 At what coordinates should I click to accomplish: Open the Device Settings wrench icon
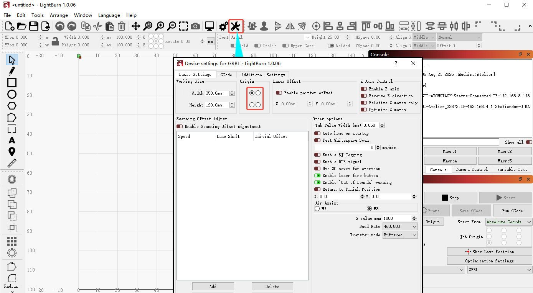tap(236, 26)
